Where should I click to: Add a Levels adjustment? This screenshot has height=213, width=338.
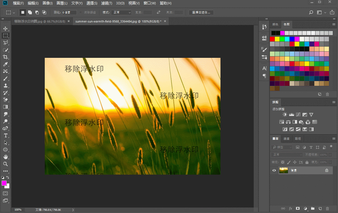coord(291,115)
